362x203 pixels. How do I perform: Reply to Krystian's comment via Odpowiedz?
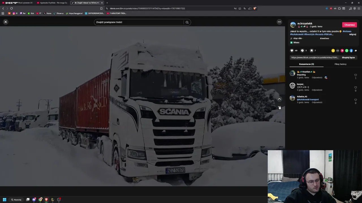(x=317, y=78)
